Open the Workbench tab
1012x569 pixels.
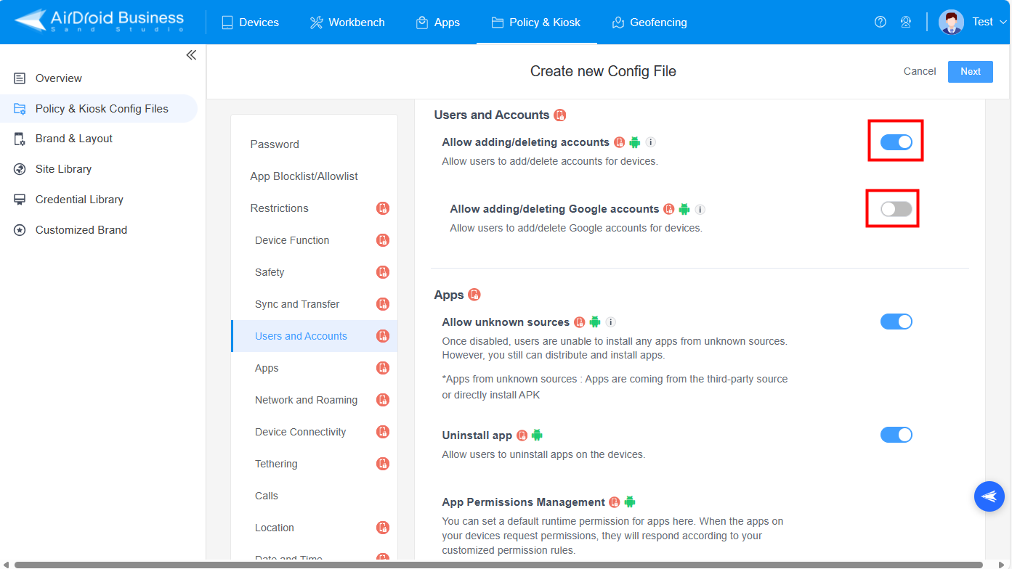[x=347, y=22]
